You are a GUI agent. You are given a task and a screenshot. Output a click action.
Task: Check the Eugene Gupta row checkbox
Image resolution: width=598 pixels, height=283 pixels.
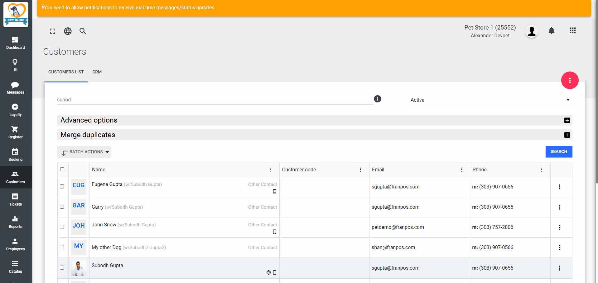coord(62,187)
